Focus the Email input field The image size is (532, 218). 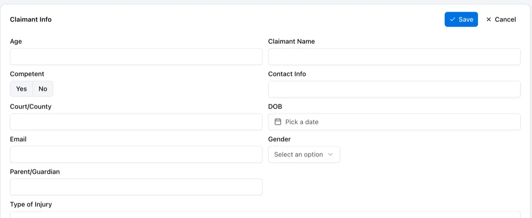[x=136, y=154]
